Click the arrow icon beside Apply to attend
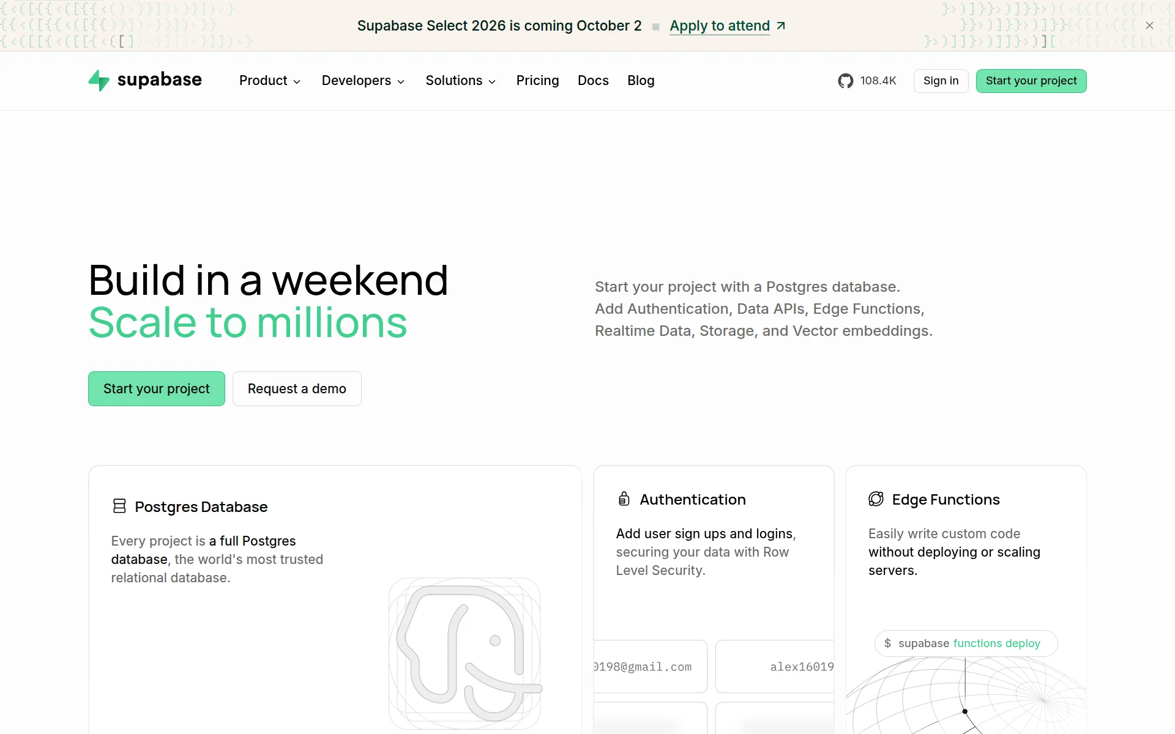 point(781,26)
